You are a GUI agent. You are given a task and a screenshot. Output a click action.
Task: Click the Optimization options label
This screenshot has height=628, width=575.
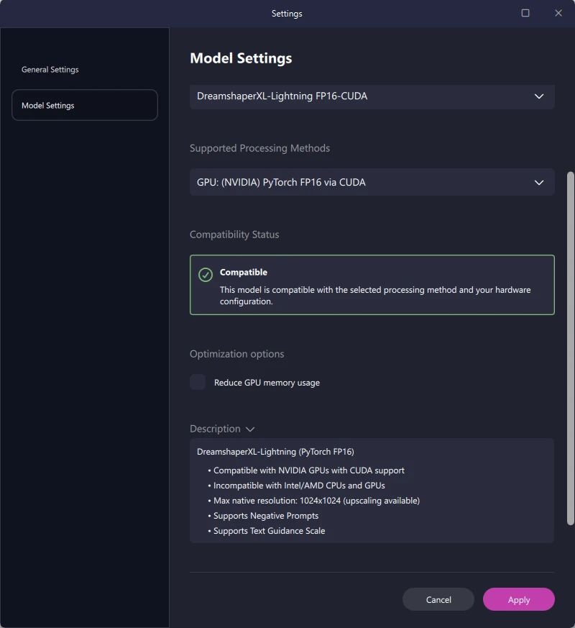point(237,354)
